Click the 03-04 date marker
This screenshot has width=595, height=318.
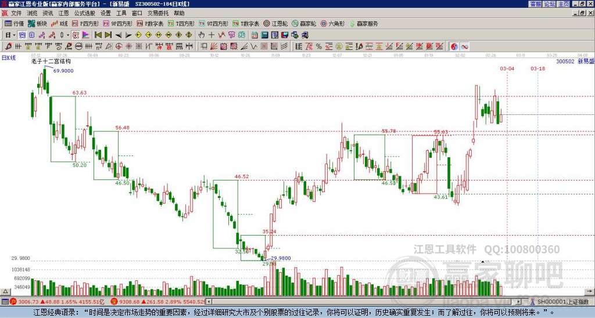click(x=507, y=68)
